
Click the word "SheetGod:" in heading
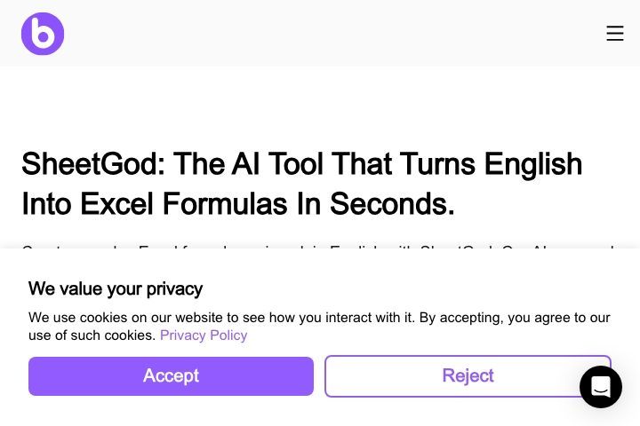tap(93, 164)
